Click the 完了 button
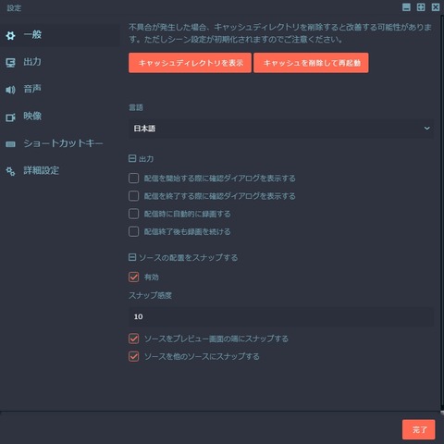The height and width of the screenshot is (444, 444). point(418,429)
